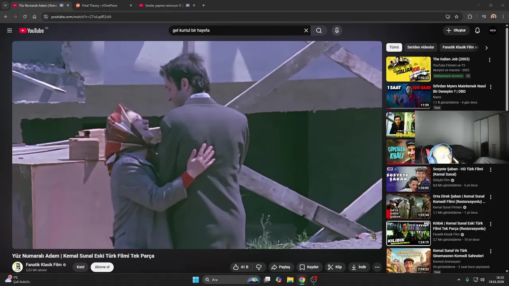The height and width of the screenshot is (286, 509).
Task: Open the Windows Start menu
Action: coord(196,280)
